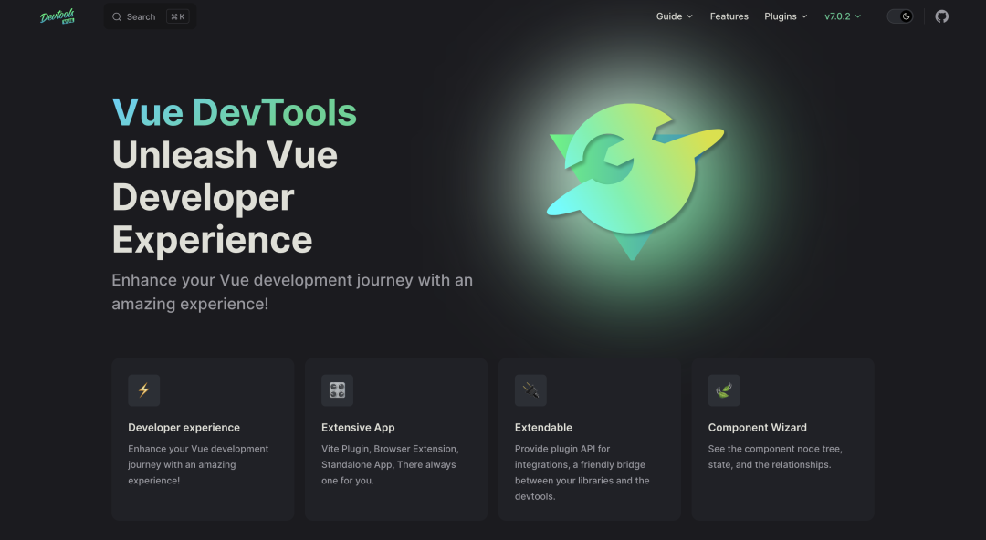This screenshot has height=540, width=986.
Task: Click the lightning bolt icon on Developer experience card
Action: 143,390
